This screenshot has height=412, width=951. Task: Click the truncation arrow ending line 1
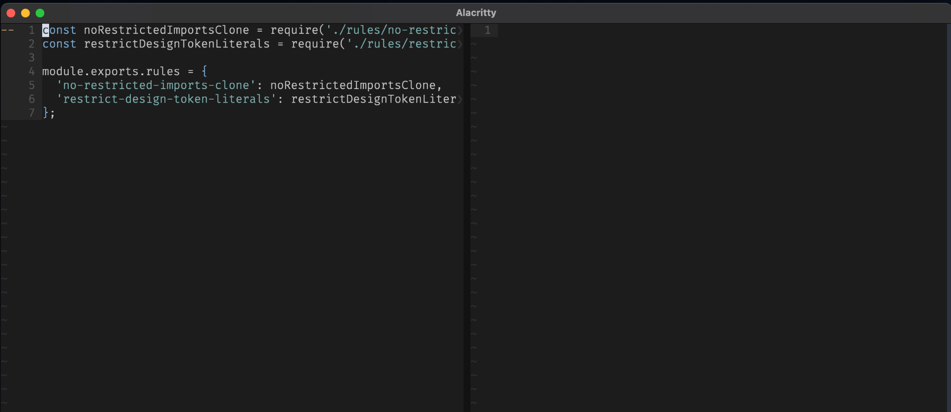460,30
